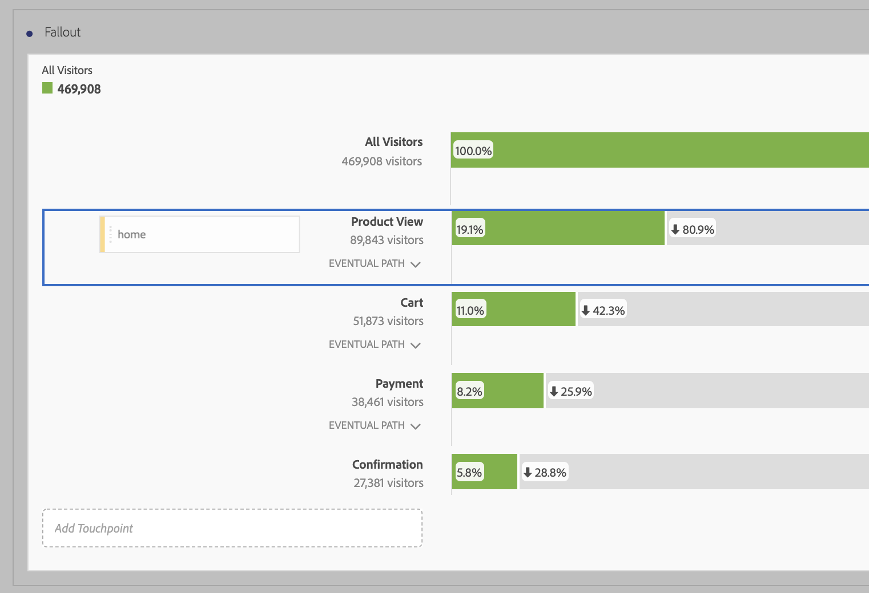Click the 100.0% All Visitors bar label

coord(473,151)
